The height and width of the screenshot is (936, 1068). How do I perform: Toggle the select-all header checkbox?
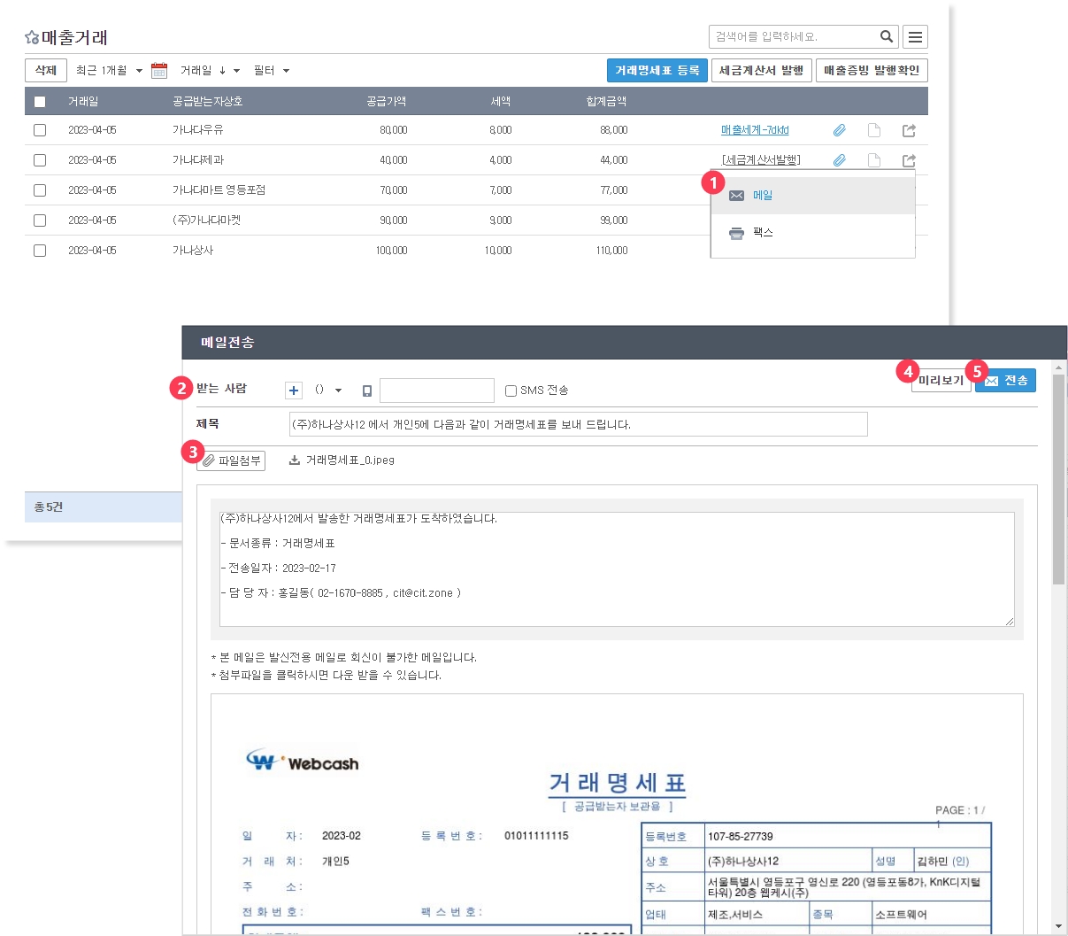40,102
